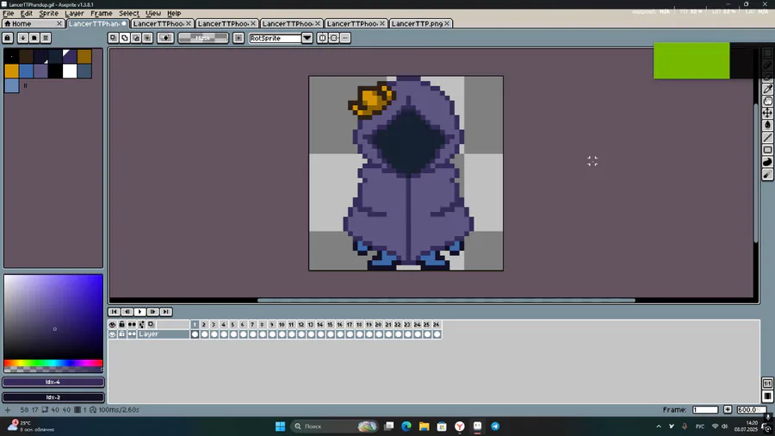The image size is (775, 436).
Task: Click the pivot icon next to Mask
Action: [239, 38]
